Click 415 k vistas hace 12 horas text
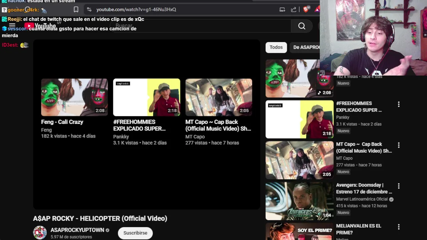The image size is (427, 240). click(362, 206)
